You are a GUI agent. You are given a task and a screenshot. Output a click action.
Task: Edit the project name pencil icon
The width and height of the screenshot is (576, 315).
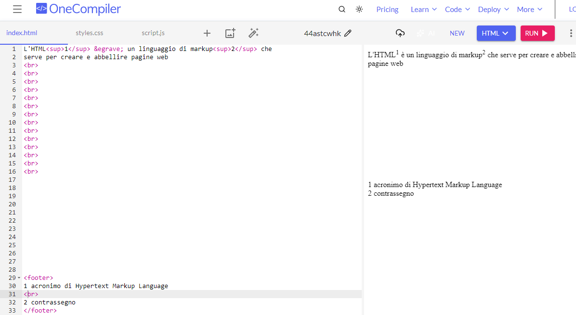pos(348,33)
